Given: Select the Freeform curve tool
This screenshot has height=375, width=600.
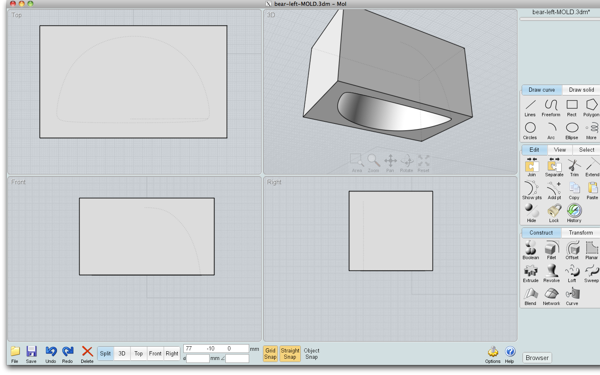Looking at the screenshot, I should [551, 107].
